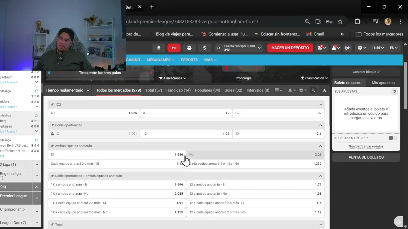Switch to Mis apuestas tab

tap(383, 83)
